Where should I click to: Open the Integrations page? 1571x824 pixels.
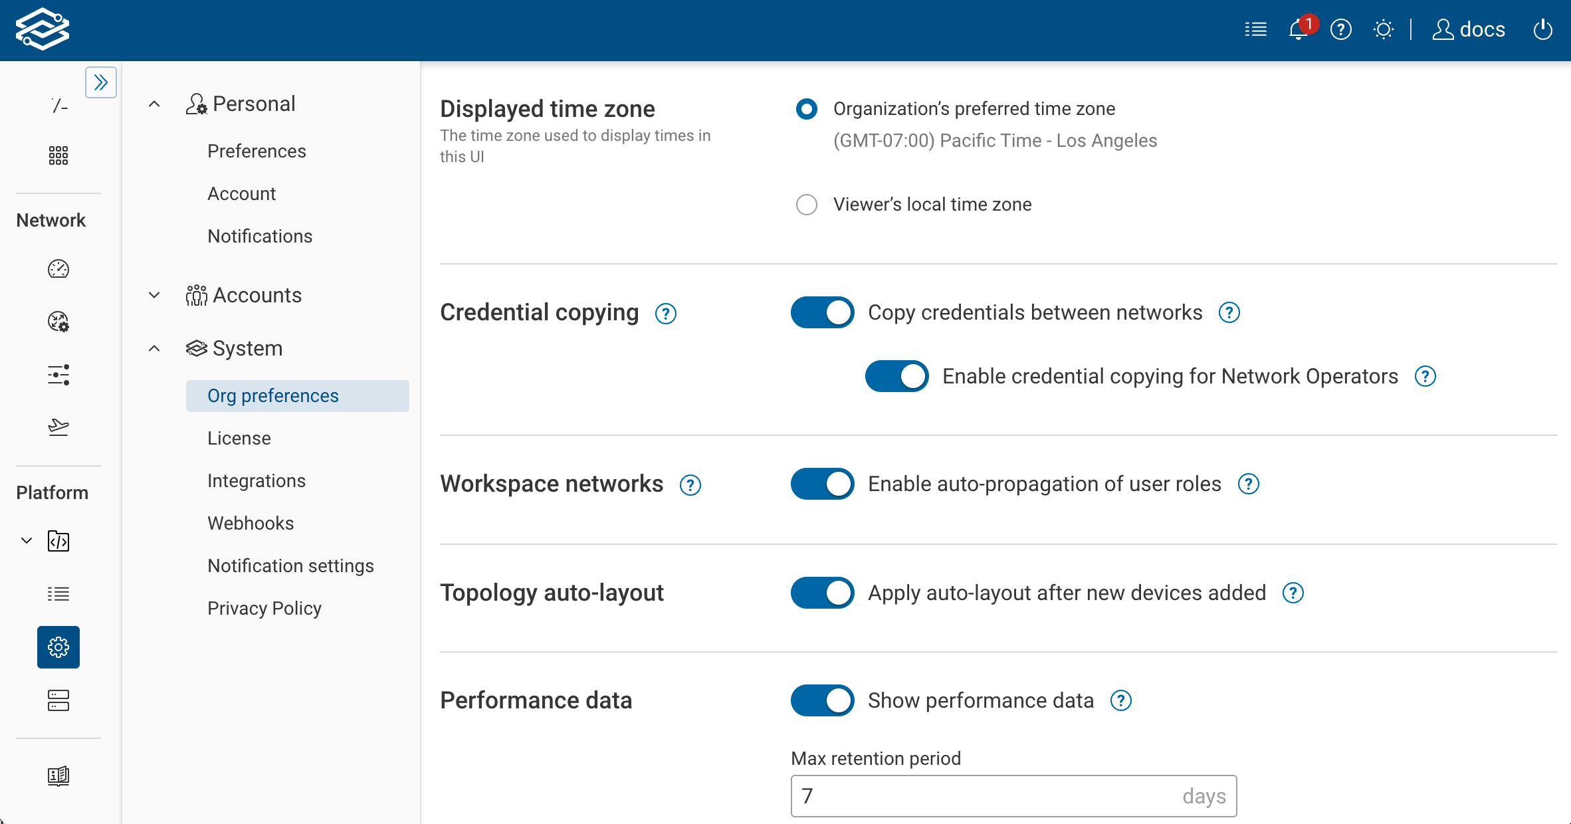click(x=257, y=481)
